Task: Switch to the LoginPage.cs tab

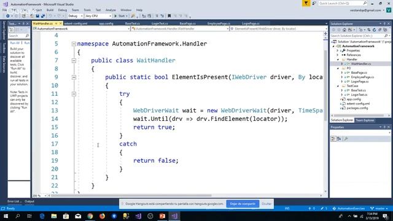Action: coord(251,23)
